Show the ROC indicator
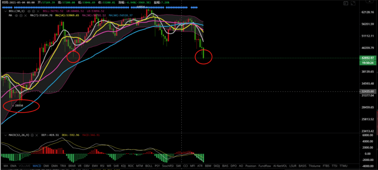The height and width of the screenshot is (170, 378). point(131,166)
